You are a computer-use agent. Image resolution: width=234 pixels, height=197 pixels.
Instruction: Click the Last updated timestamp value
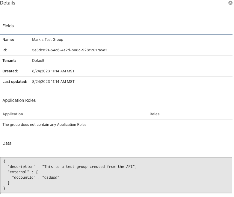click(53, 81)
